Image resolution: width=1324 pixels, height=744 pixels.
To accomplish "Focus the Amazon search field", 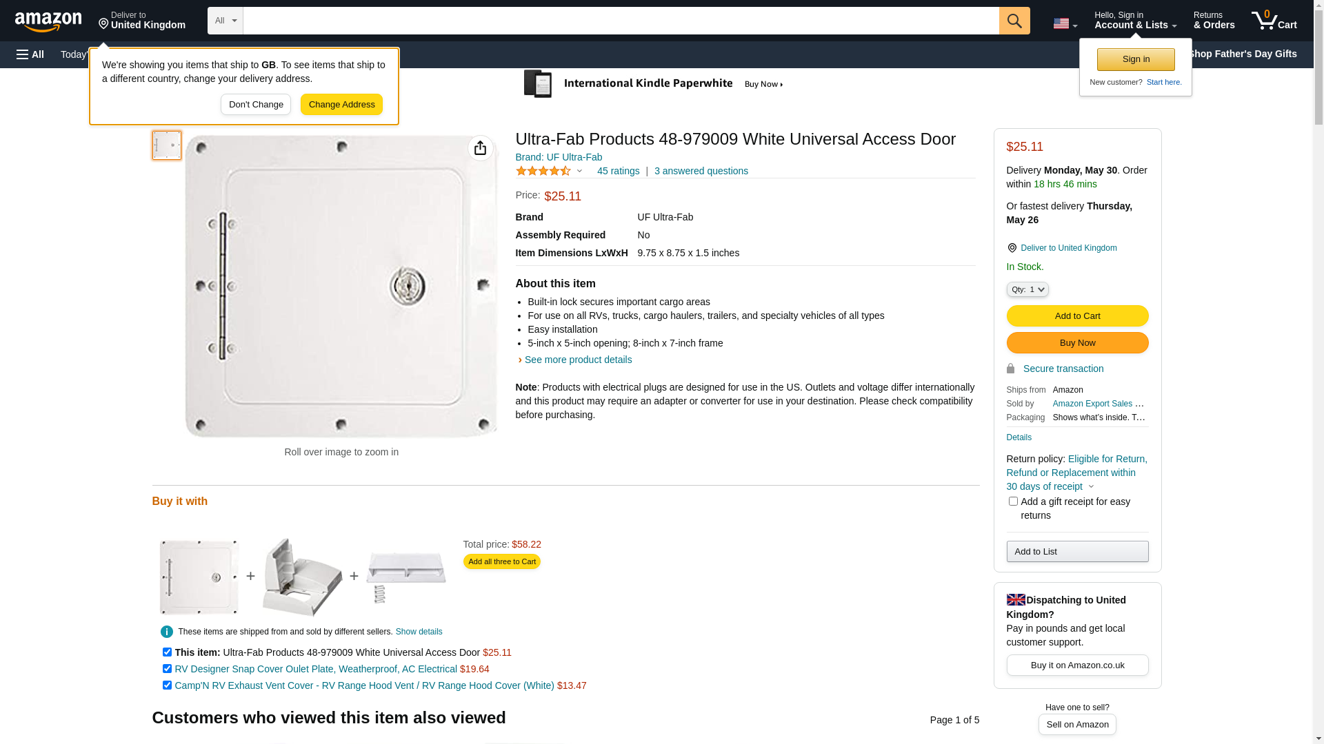I will (x=621, y=21).
